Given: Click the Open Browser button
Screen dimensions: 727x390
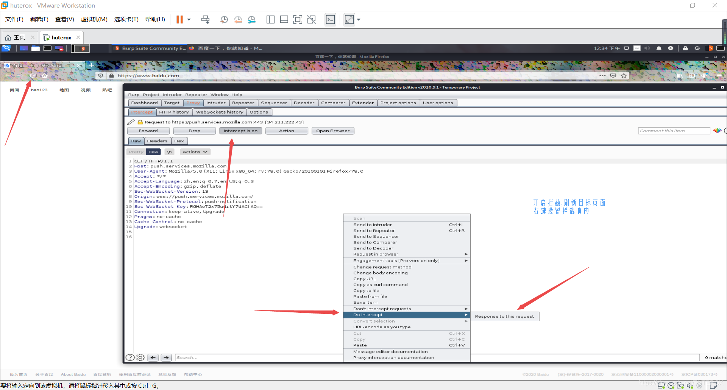Looking at the screenshot, I should pyautogui.click(x=333, y=131).
